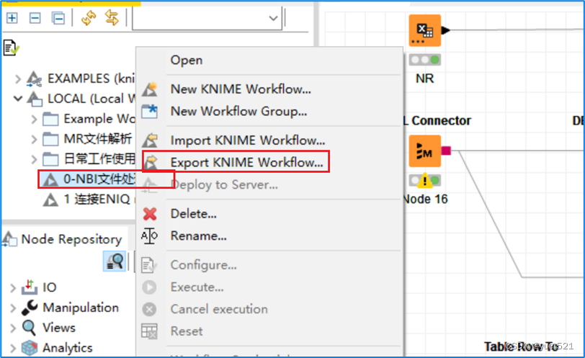
Task: Choose Delete... from the context menu
Action: click(193, 214)
